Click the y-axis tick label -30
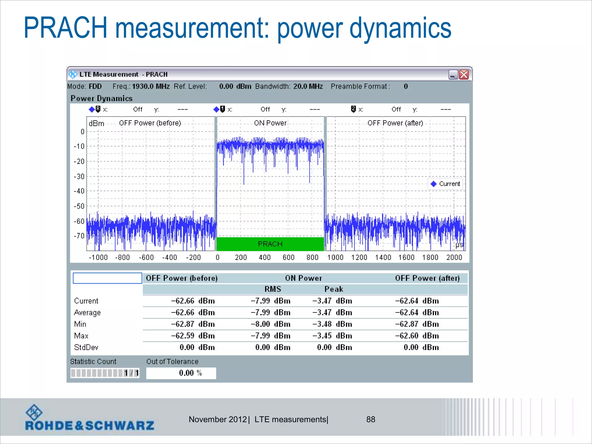Image resolution: width=592 pixels, height=444 pixels. click(x=79, y=176)
